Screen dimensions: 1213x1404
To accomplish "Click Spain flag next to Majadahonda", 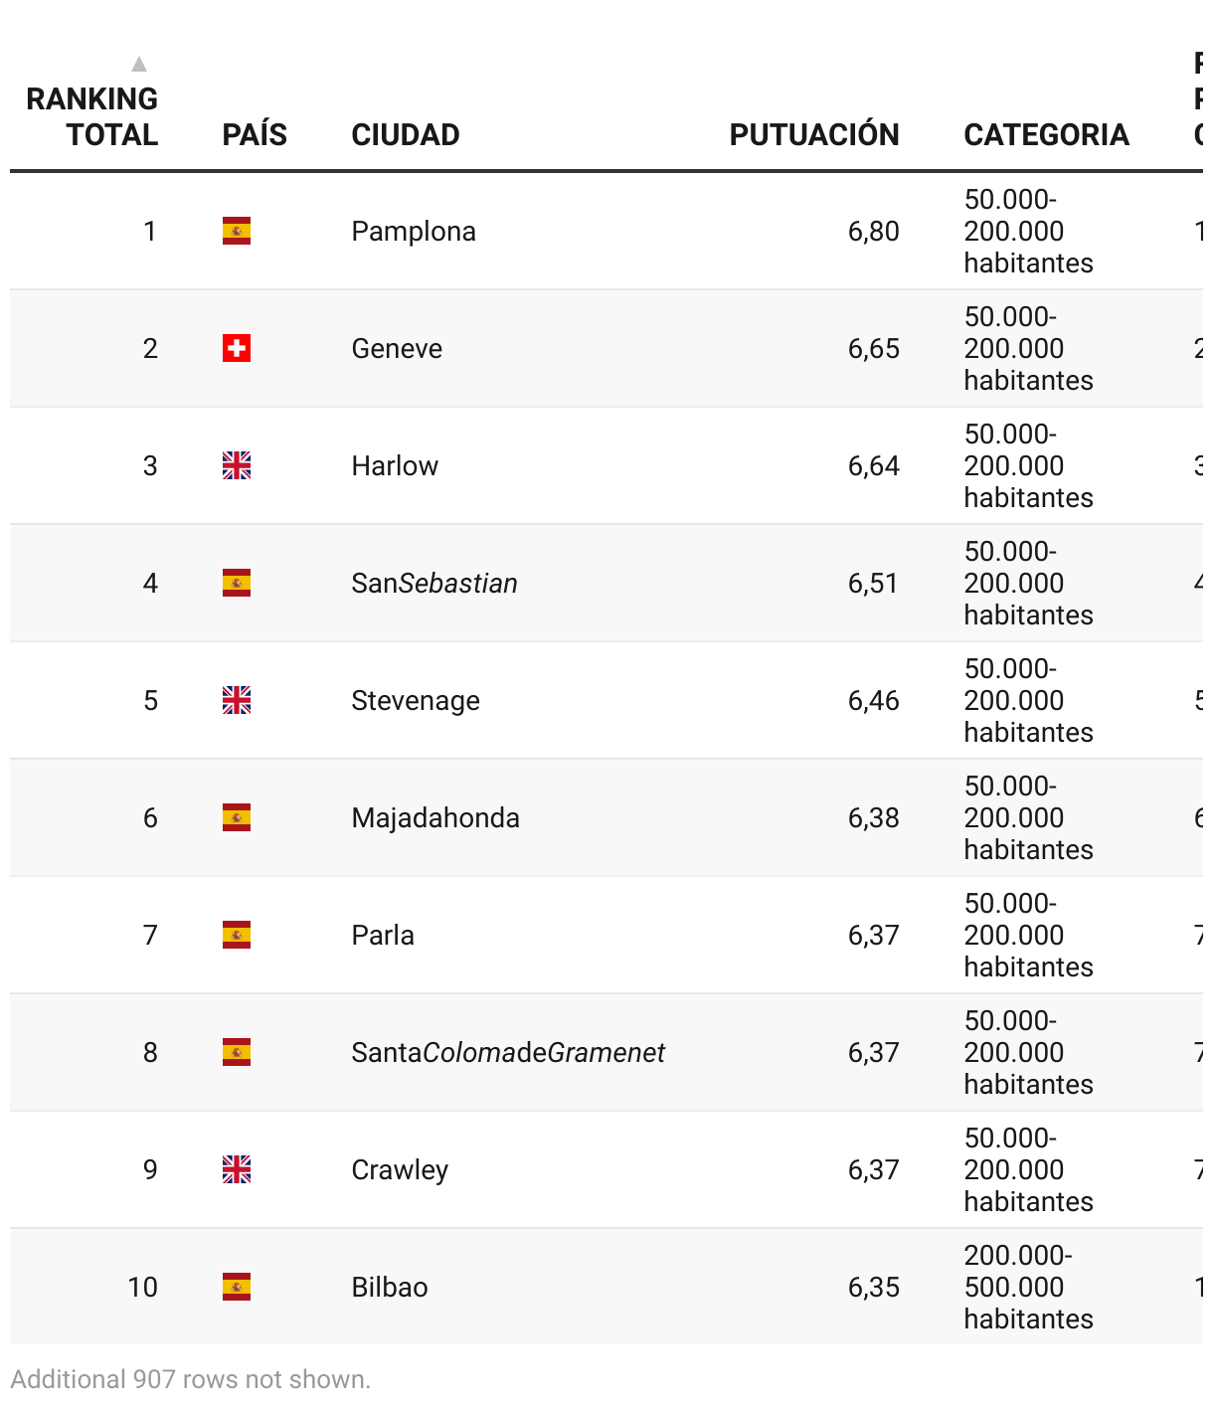I will click(x=237, y=817).
